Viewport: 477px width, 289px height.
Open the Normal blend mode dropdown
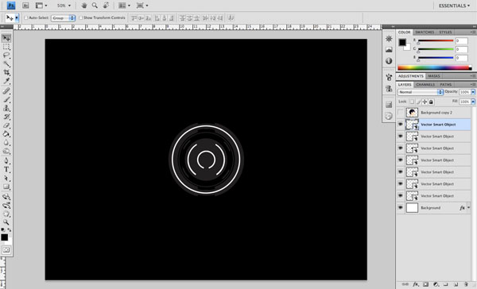(x=421, y=92)
